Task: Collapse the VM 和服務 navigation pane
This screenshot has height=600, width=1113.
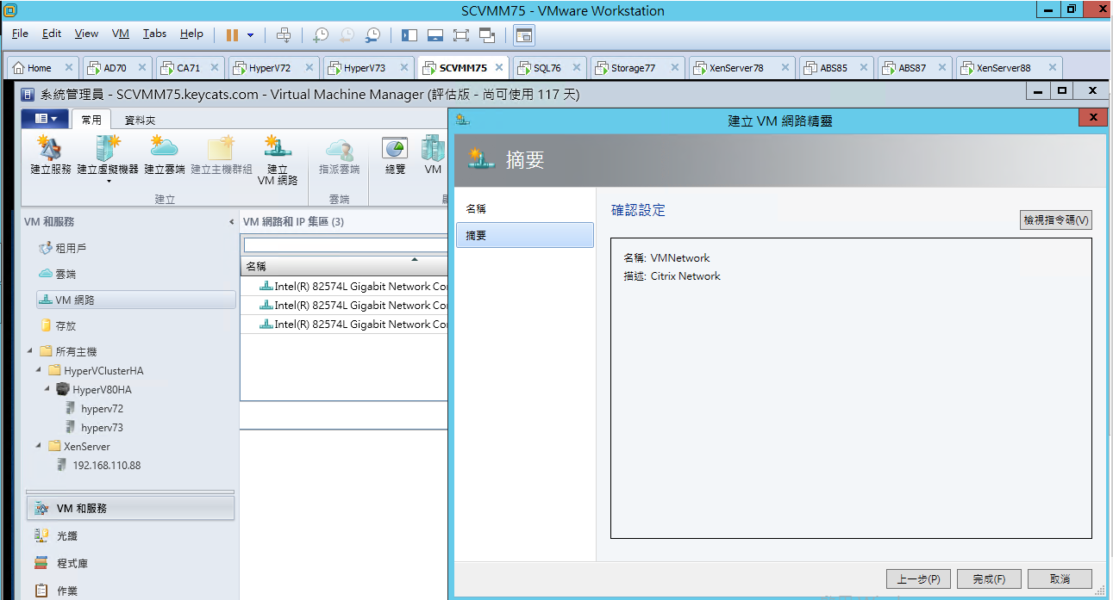Action: click(x=231, y=222)
